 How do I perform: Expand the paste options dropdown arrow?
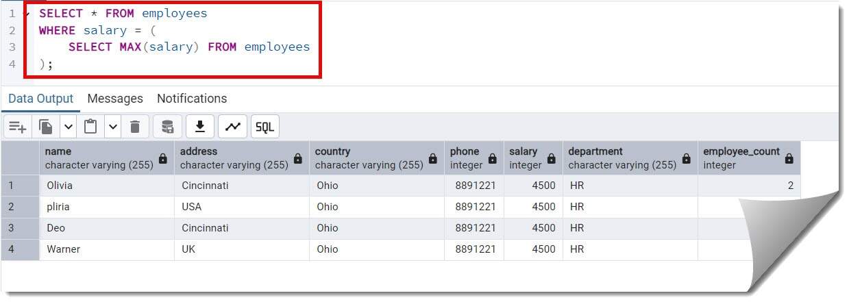[113, 127]
